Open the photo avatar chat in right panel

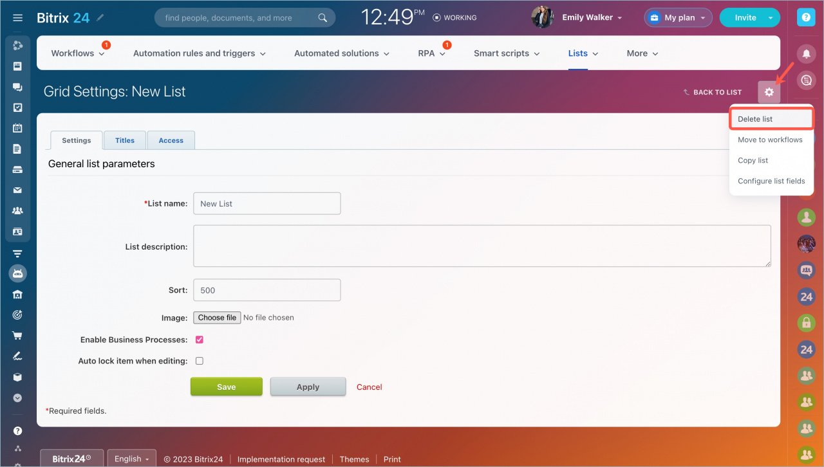(807, 243)
